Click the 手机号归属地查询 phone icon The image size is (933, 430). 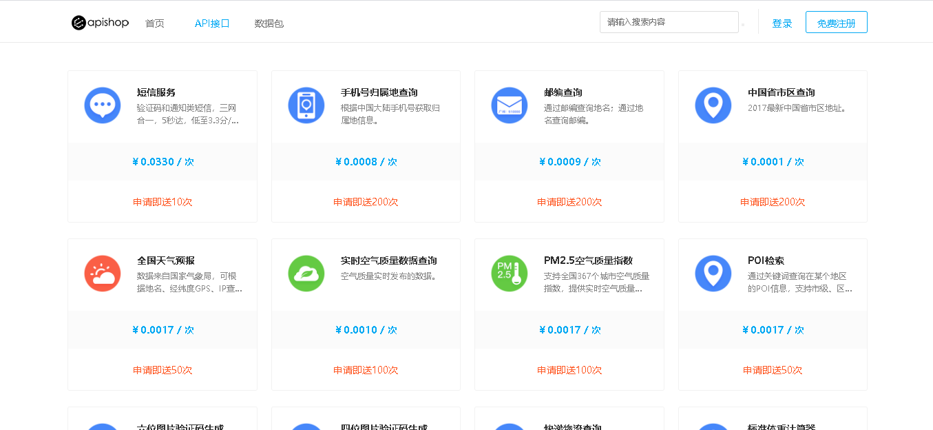point(306,105)
